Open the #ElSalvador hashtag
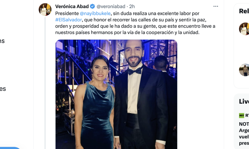The width and height of the screenshot is (249, 149). pyautogui.click(x=69, y=20)
